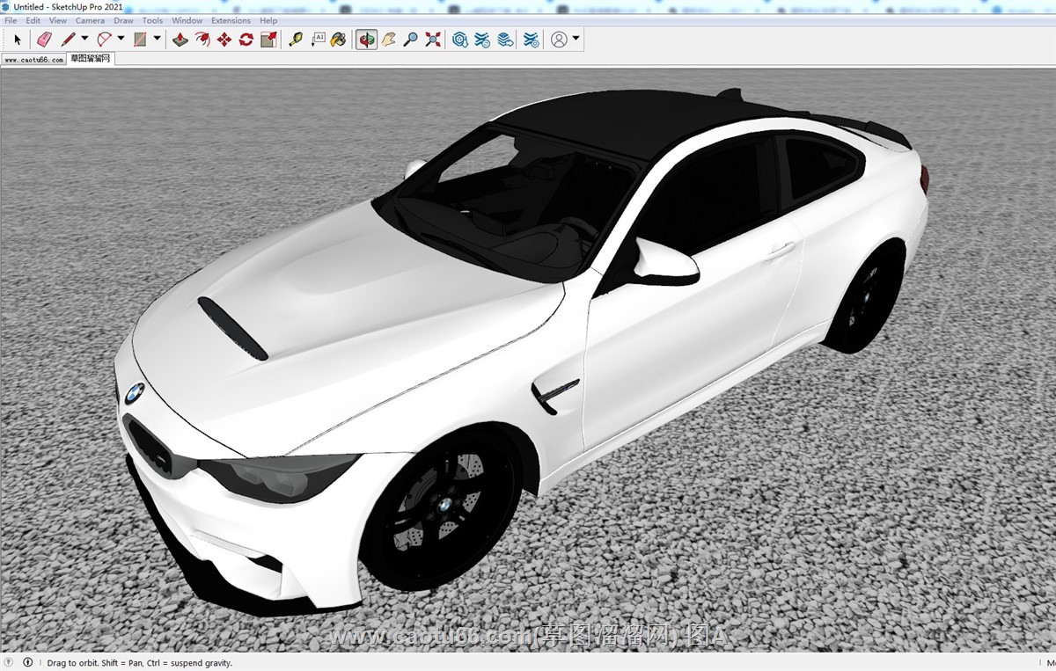Image resolution: width=1056 pixels, height=671 pixels.
Task: Expand the Line tool dropdown arrow
Action: [x=84, y=39]
